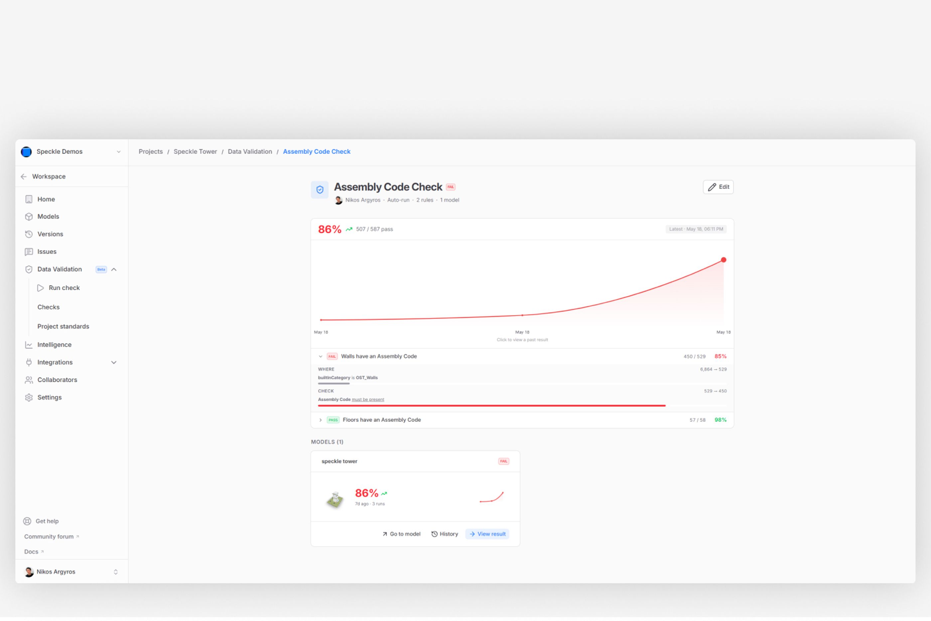This screenshot has width=931, height=621.
Task: Click the 'speckle tower' model name
Action: 339,461
